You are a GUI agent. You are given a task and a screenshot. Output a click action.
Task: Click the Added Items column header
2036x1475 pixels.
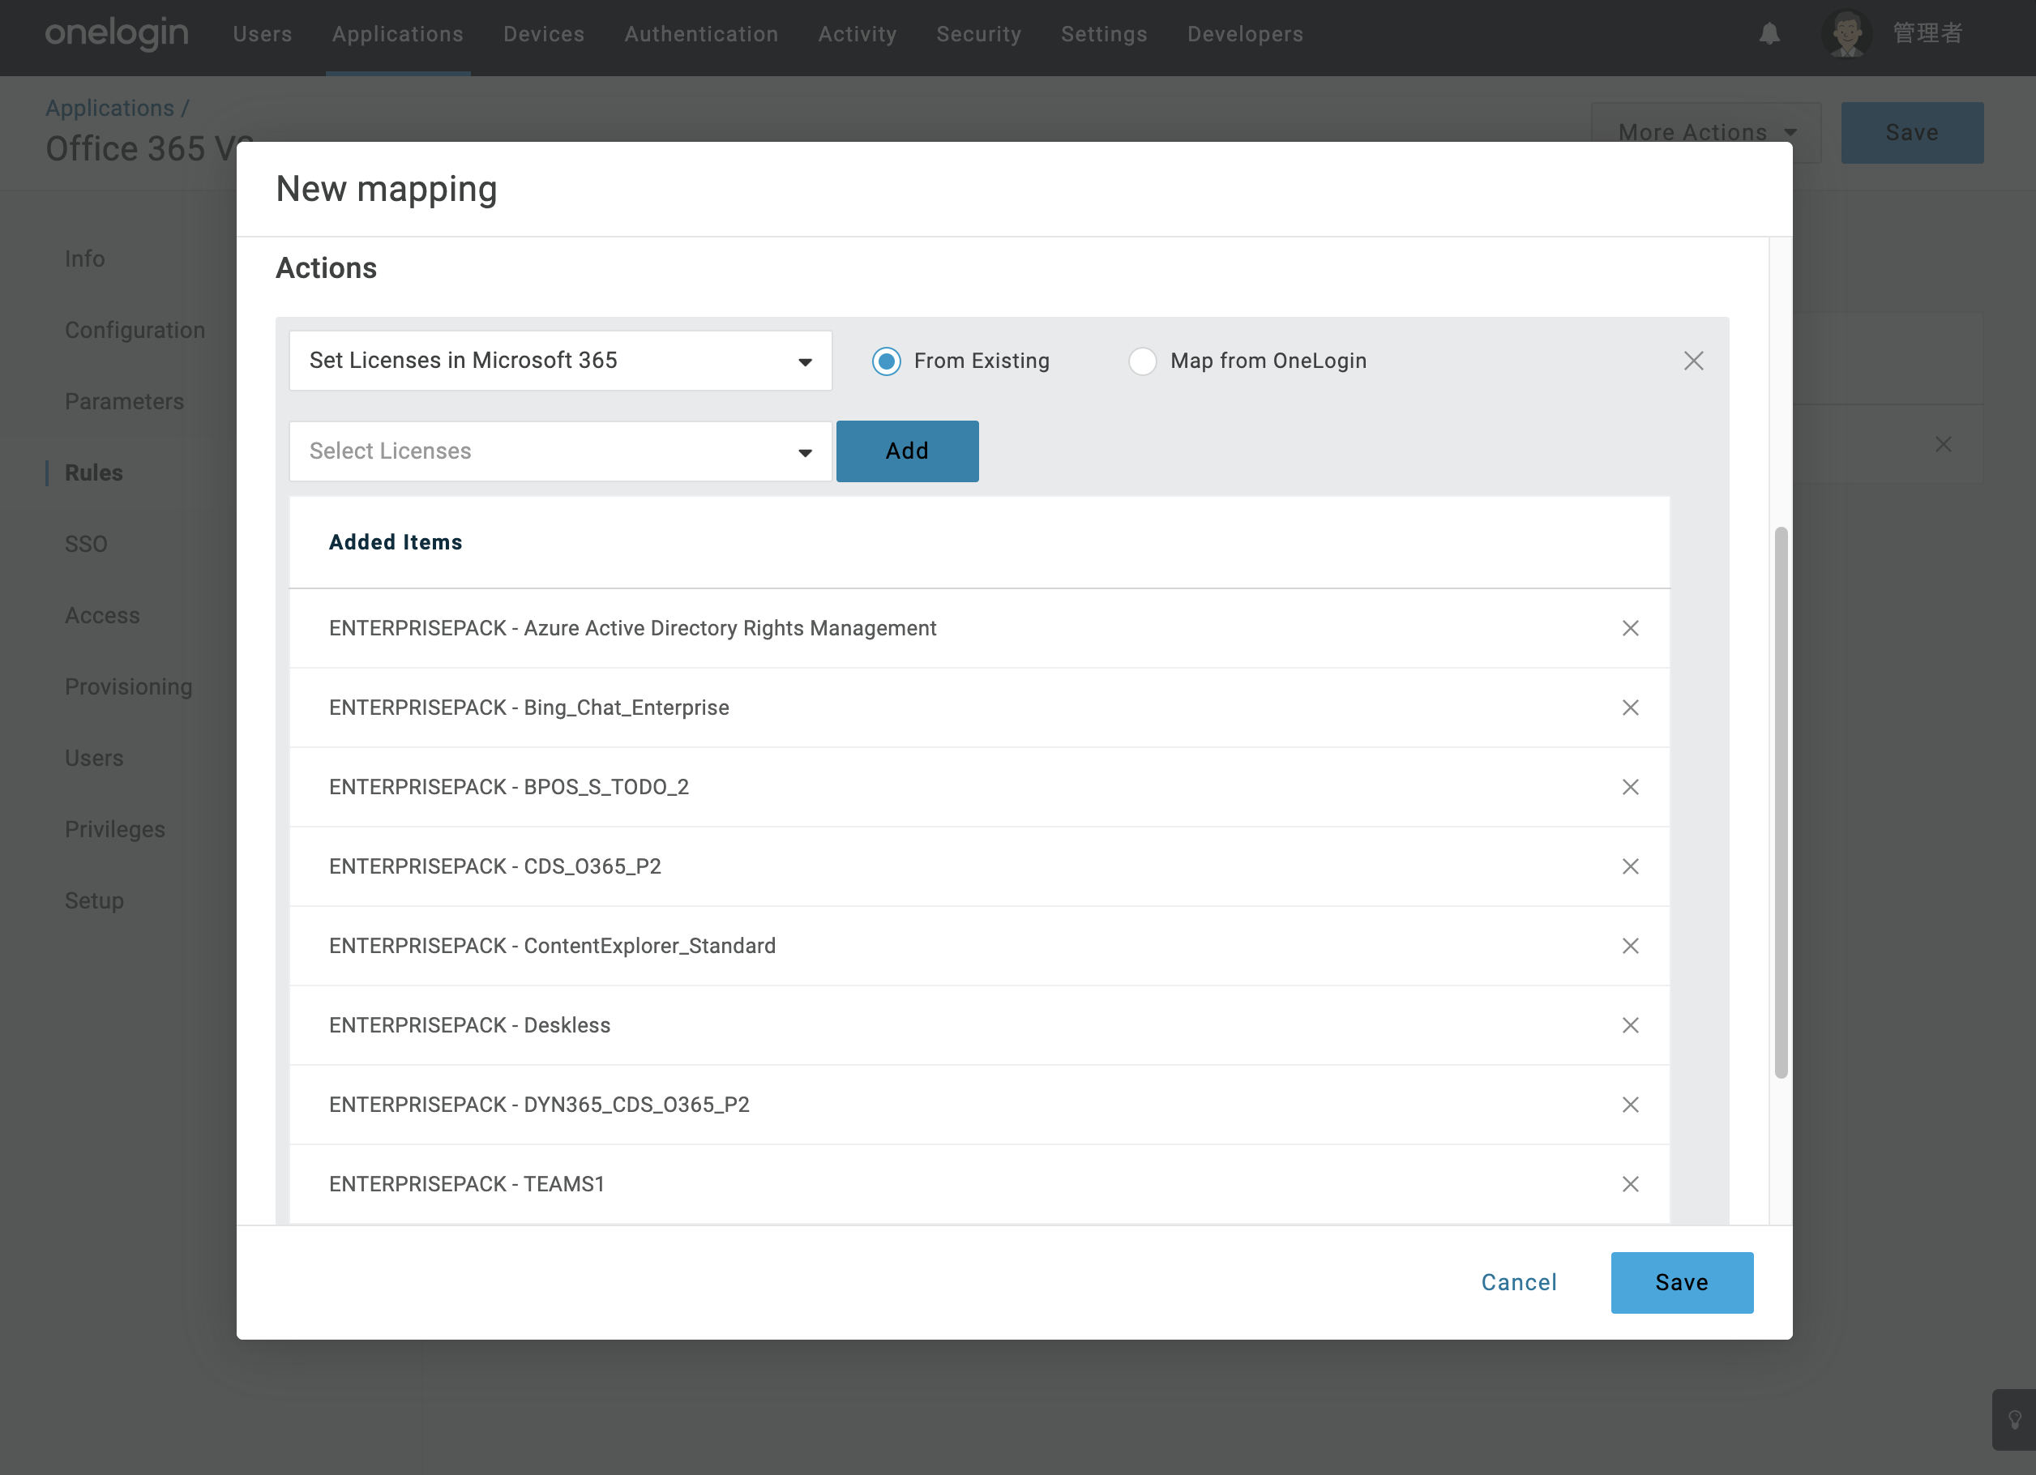(395, 542)
